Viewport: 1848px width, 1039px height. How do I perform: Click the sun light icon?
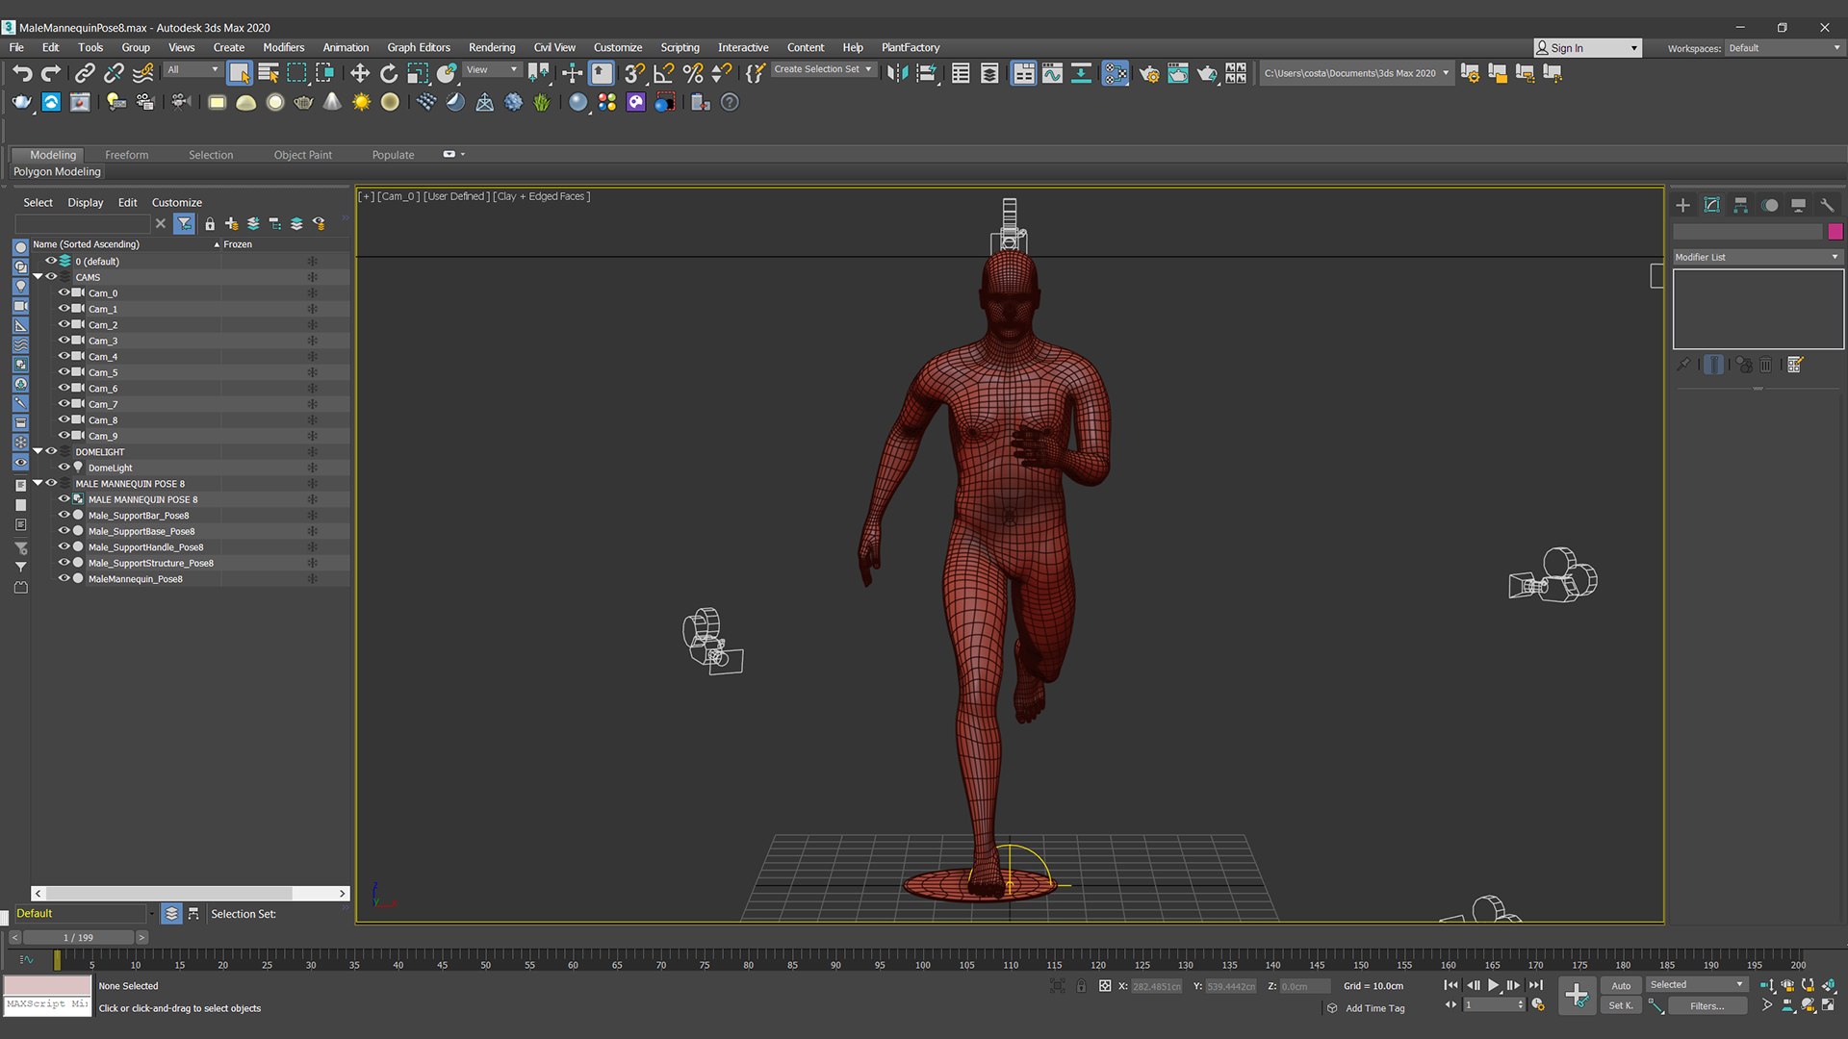tap(361, 102)
